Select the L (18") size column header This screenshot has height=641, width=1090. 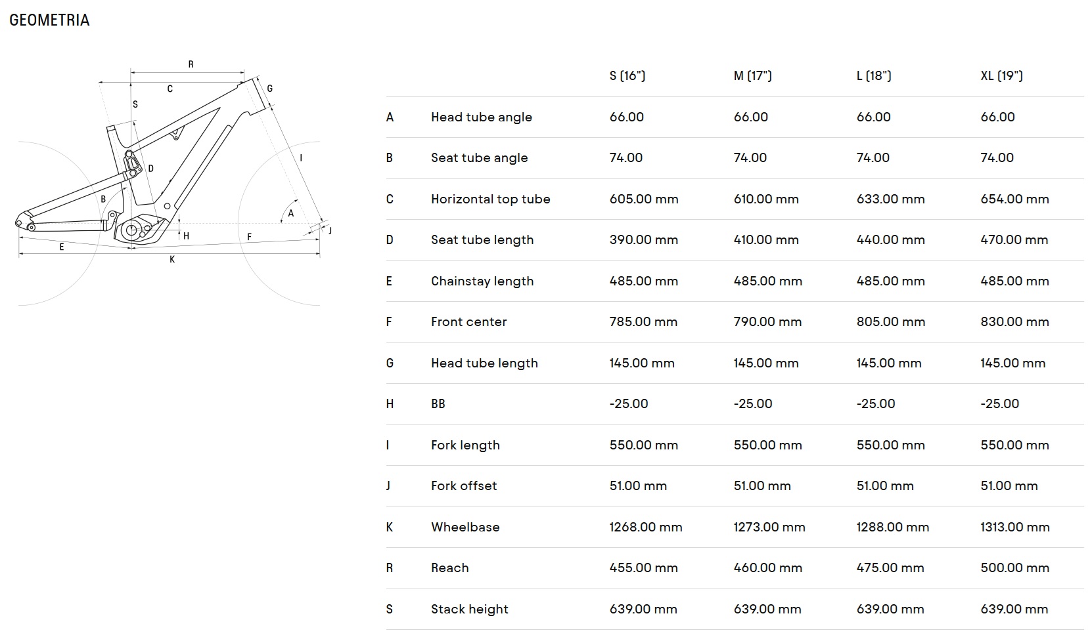[873, 76]
